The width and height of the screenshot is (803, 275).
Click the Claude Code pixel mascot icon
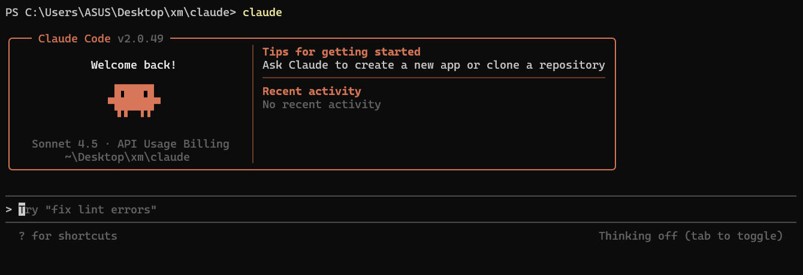pos(134,100)
